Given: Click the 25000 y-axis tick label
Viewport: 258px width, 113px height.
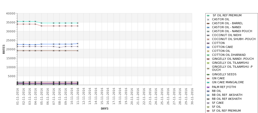Looking at the screenshot, I should [11, 40].
